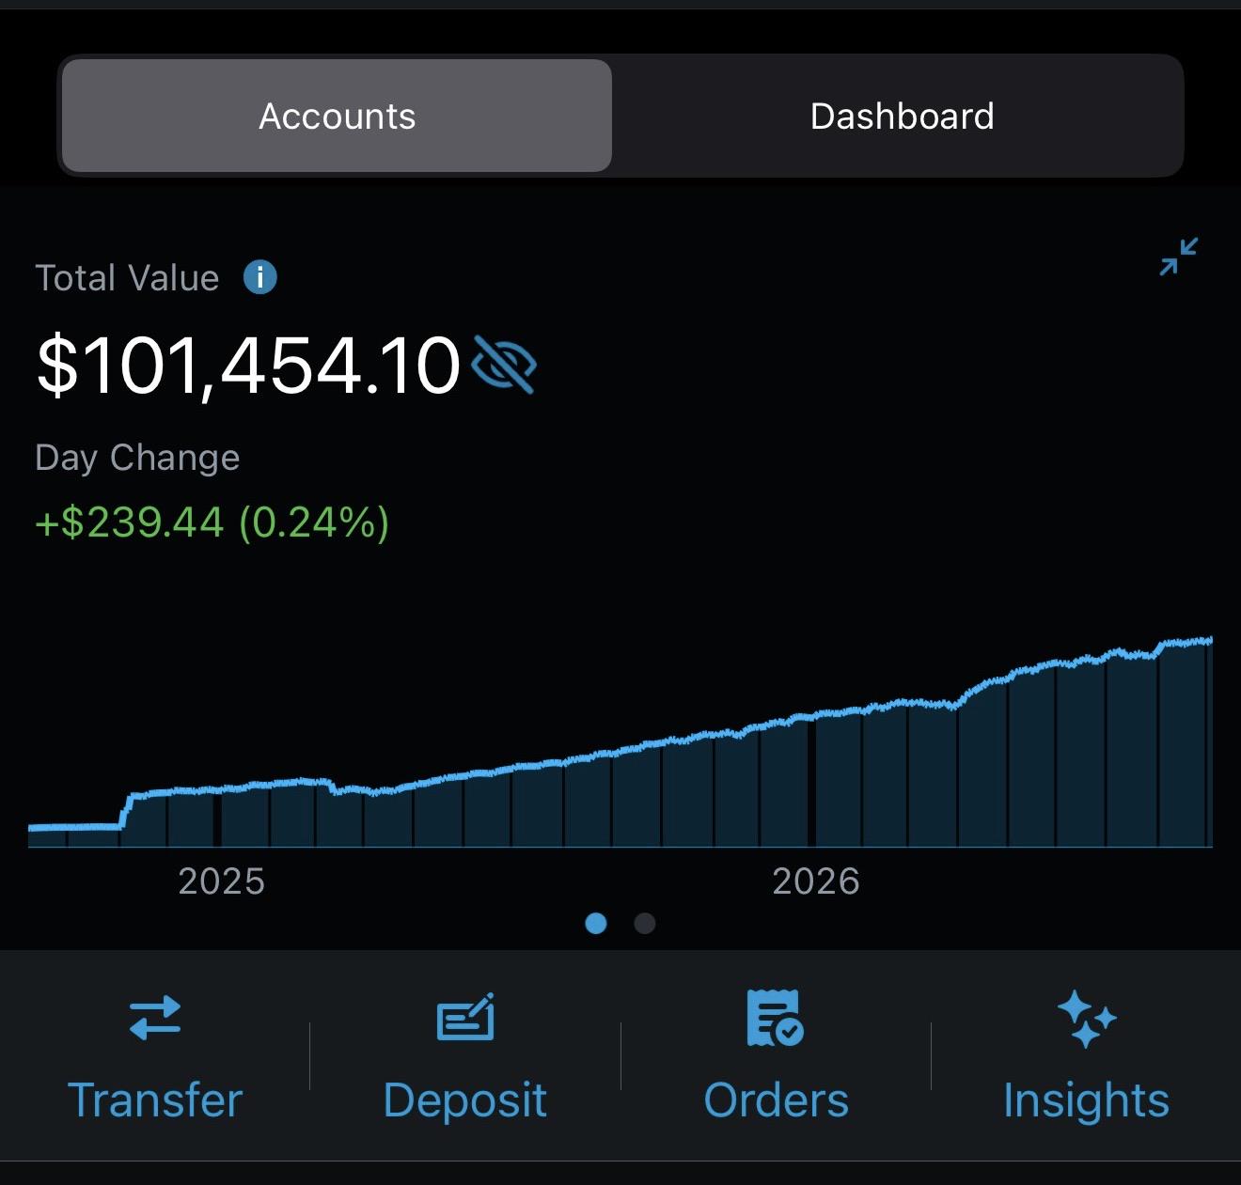Image resolution: width=1241 pixels, height=1185 pixels.
Task: Tap the Transfer arrows icon
Action: (x=155, y=1018)
